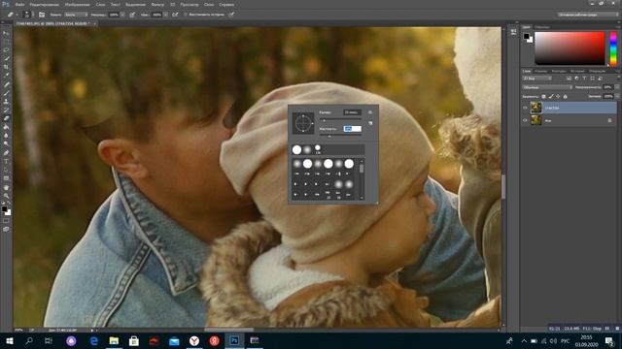Change the screen mode from the toolbox
The height and width of the screenshot is (349, 622).
pyautogui.click(x=6, y=229)
